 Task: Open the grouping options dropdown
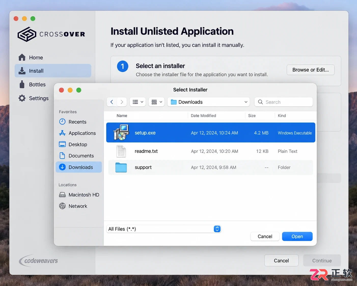[x=157, y=102]
